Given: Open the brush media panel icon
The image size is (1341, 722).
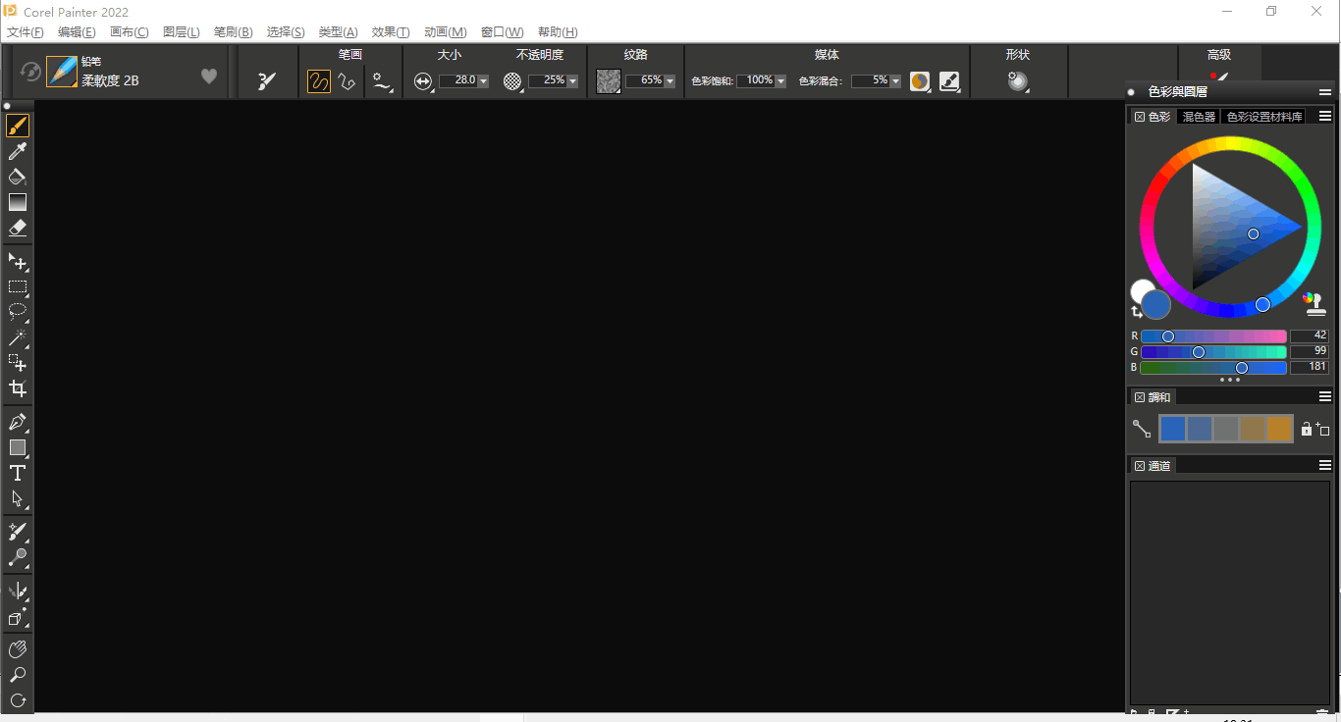Looking at the screenshot, I should click(x=949, y=81).
